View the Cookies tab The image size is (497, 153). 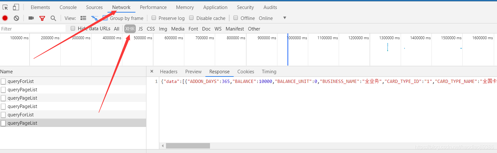[x=246, y=72]
